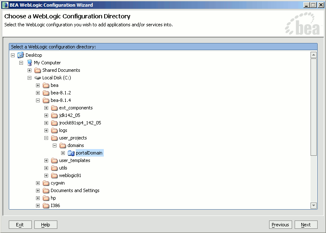Screen dimensions: 326x233
Task: Click the hp folder icon
Action: click(46, 198)
